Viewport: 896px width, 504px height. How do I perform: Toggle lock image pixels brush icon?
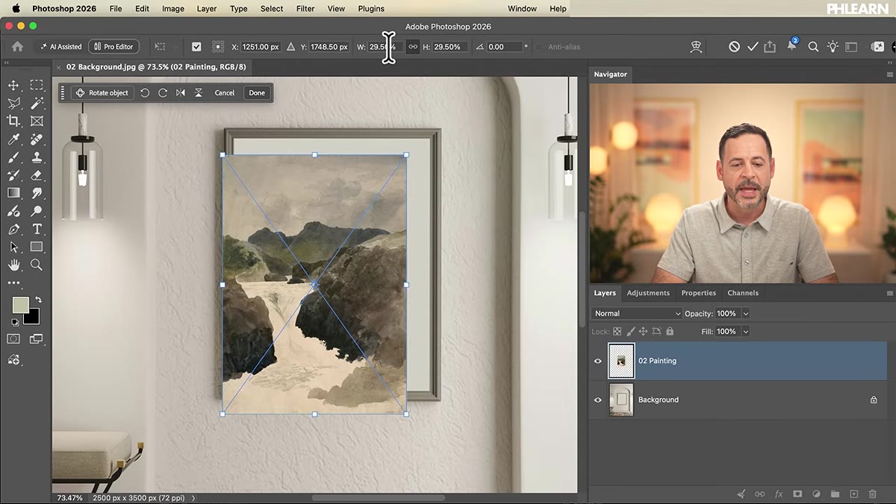coord(630,332)
